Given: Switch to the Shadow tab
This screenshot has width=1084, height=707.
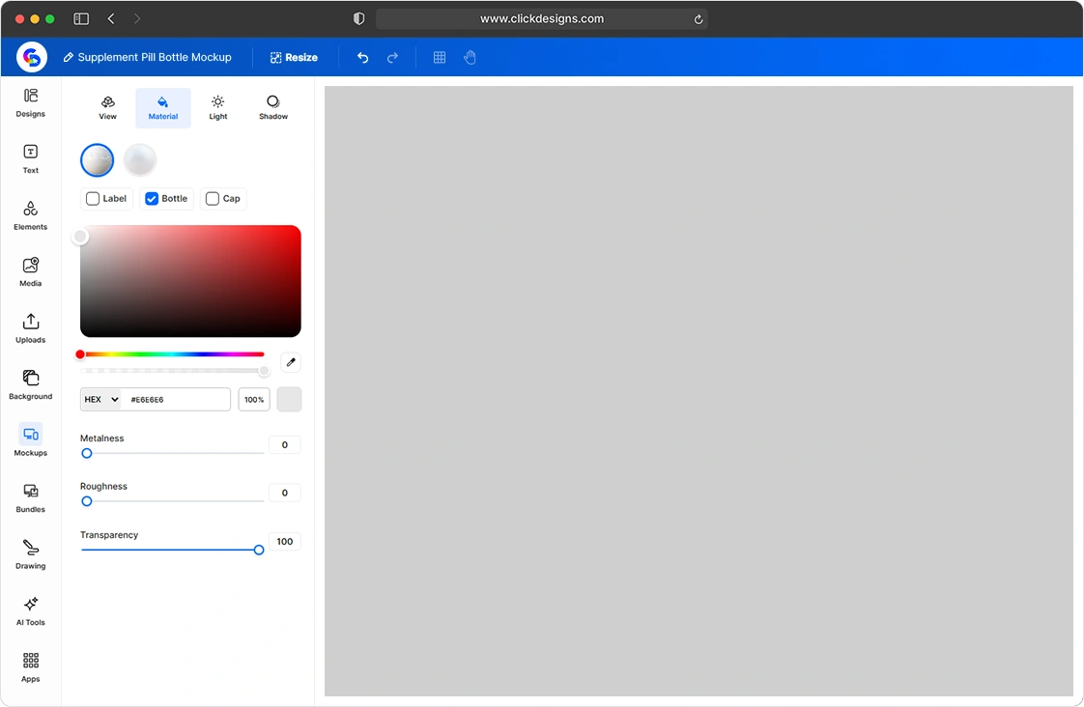Looking at the screenshot, I should 273,108.
